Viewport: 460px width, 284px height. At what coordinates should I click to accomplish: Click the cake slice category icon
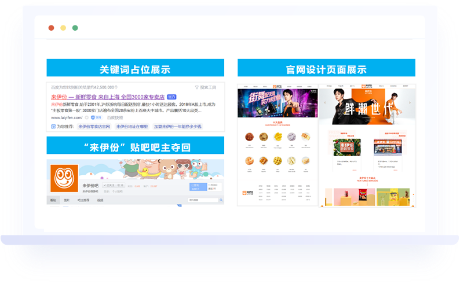click(305, 137)
